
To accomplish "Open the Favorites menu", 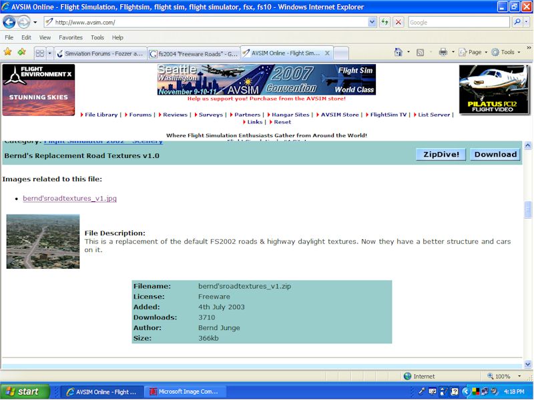I will pos(70,37).
